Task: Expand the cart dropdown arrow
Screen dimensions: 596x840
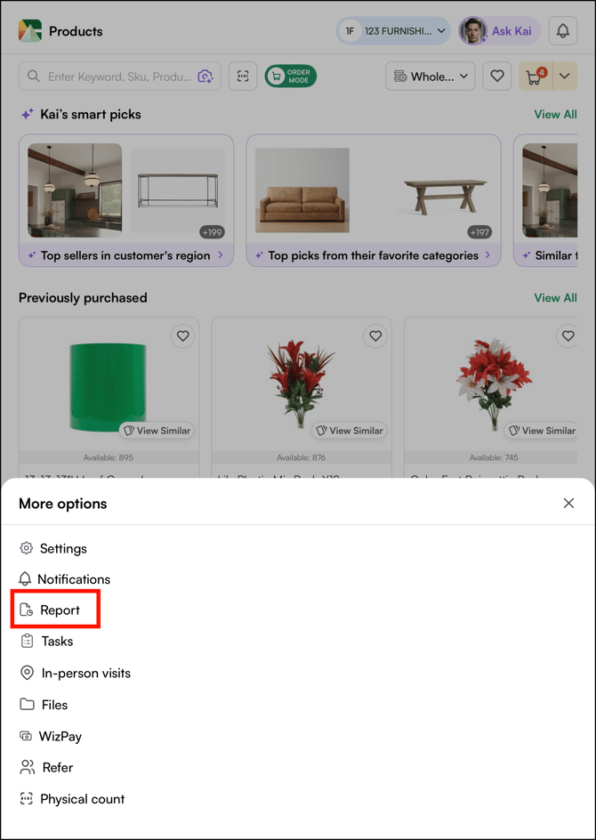Action: 565,77
